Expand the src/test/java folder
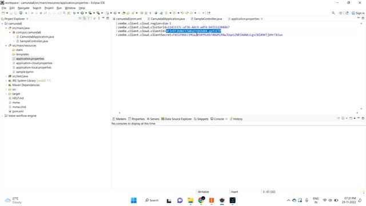366x206 pixels. (x=6, y=76)
